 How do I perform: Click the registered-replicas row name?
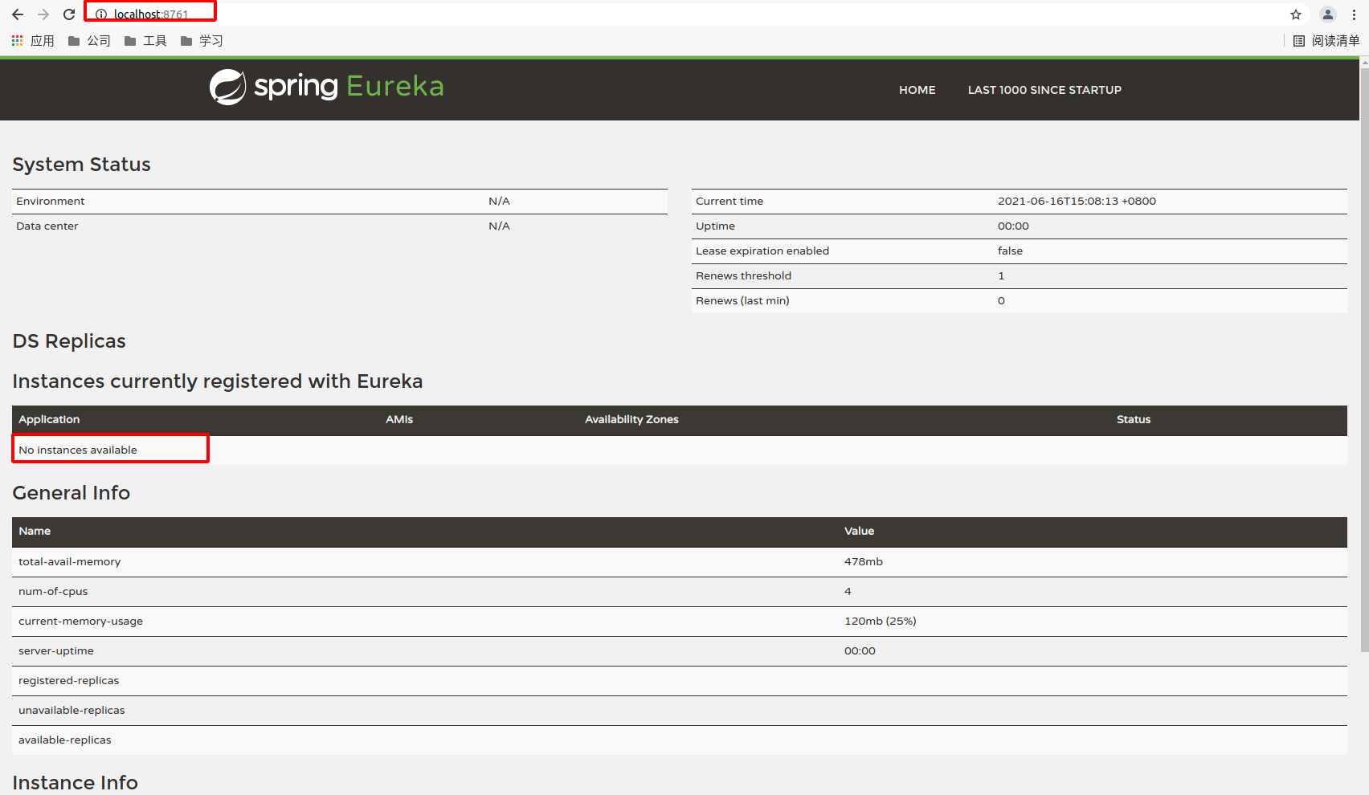pyautogui.click(x=68, y=681)
